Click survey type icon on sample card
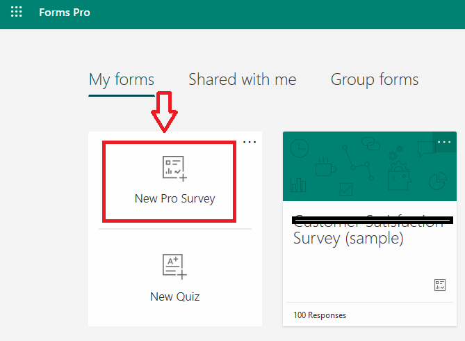The height and width of the screenshot is (341, 465). 440,285
